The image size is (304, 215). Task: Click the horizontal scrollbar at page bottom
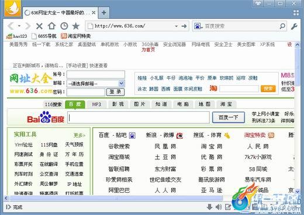coord(116,198)
